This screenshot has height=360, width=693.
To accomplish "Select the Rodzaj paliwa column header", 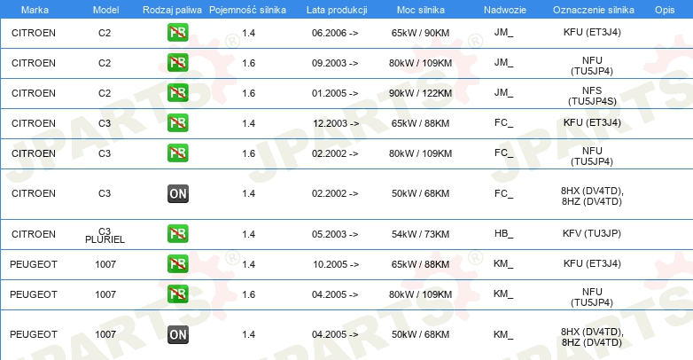I will [x=172, y=10].
